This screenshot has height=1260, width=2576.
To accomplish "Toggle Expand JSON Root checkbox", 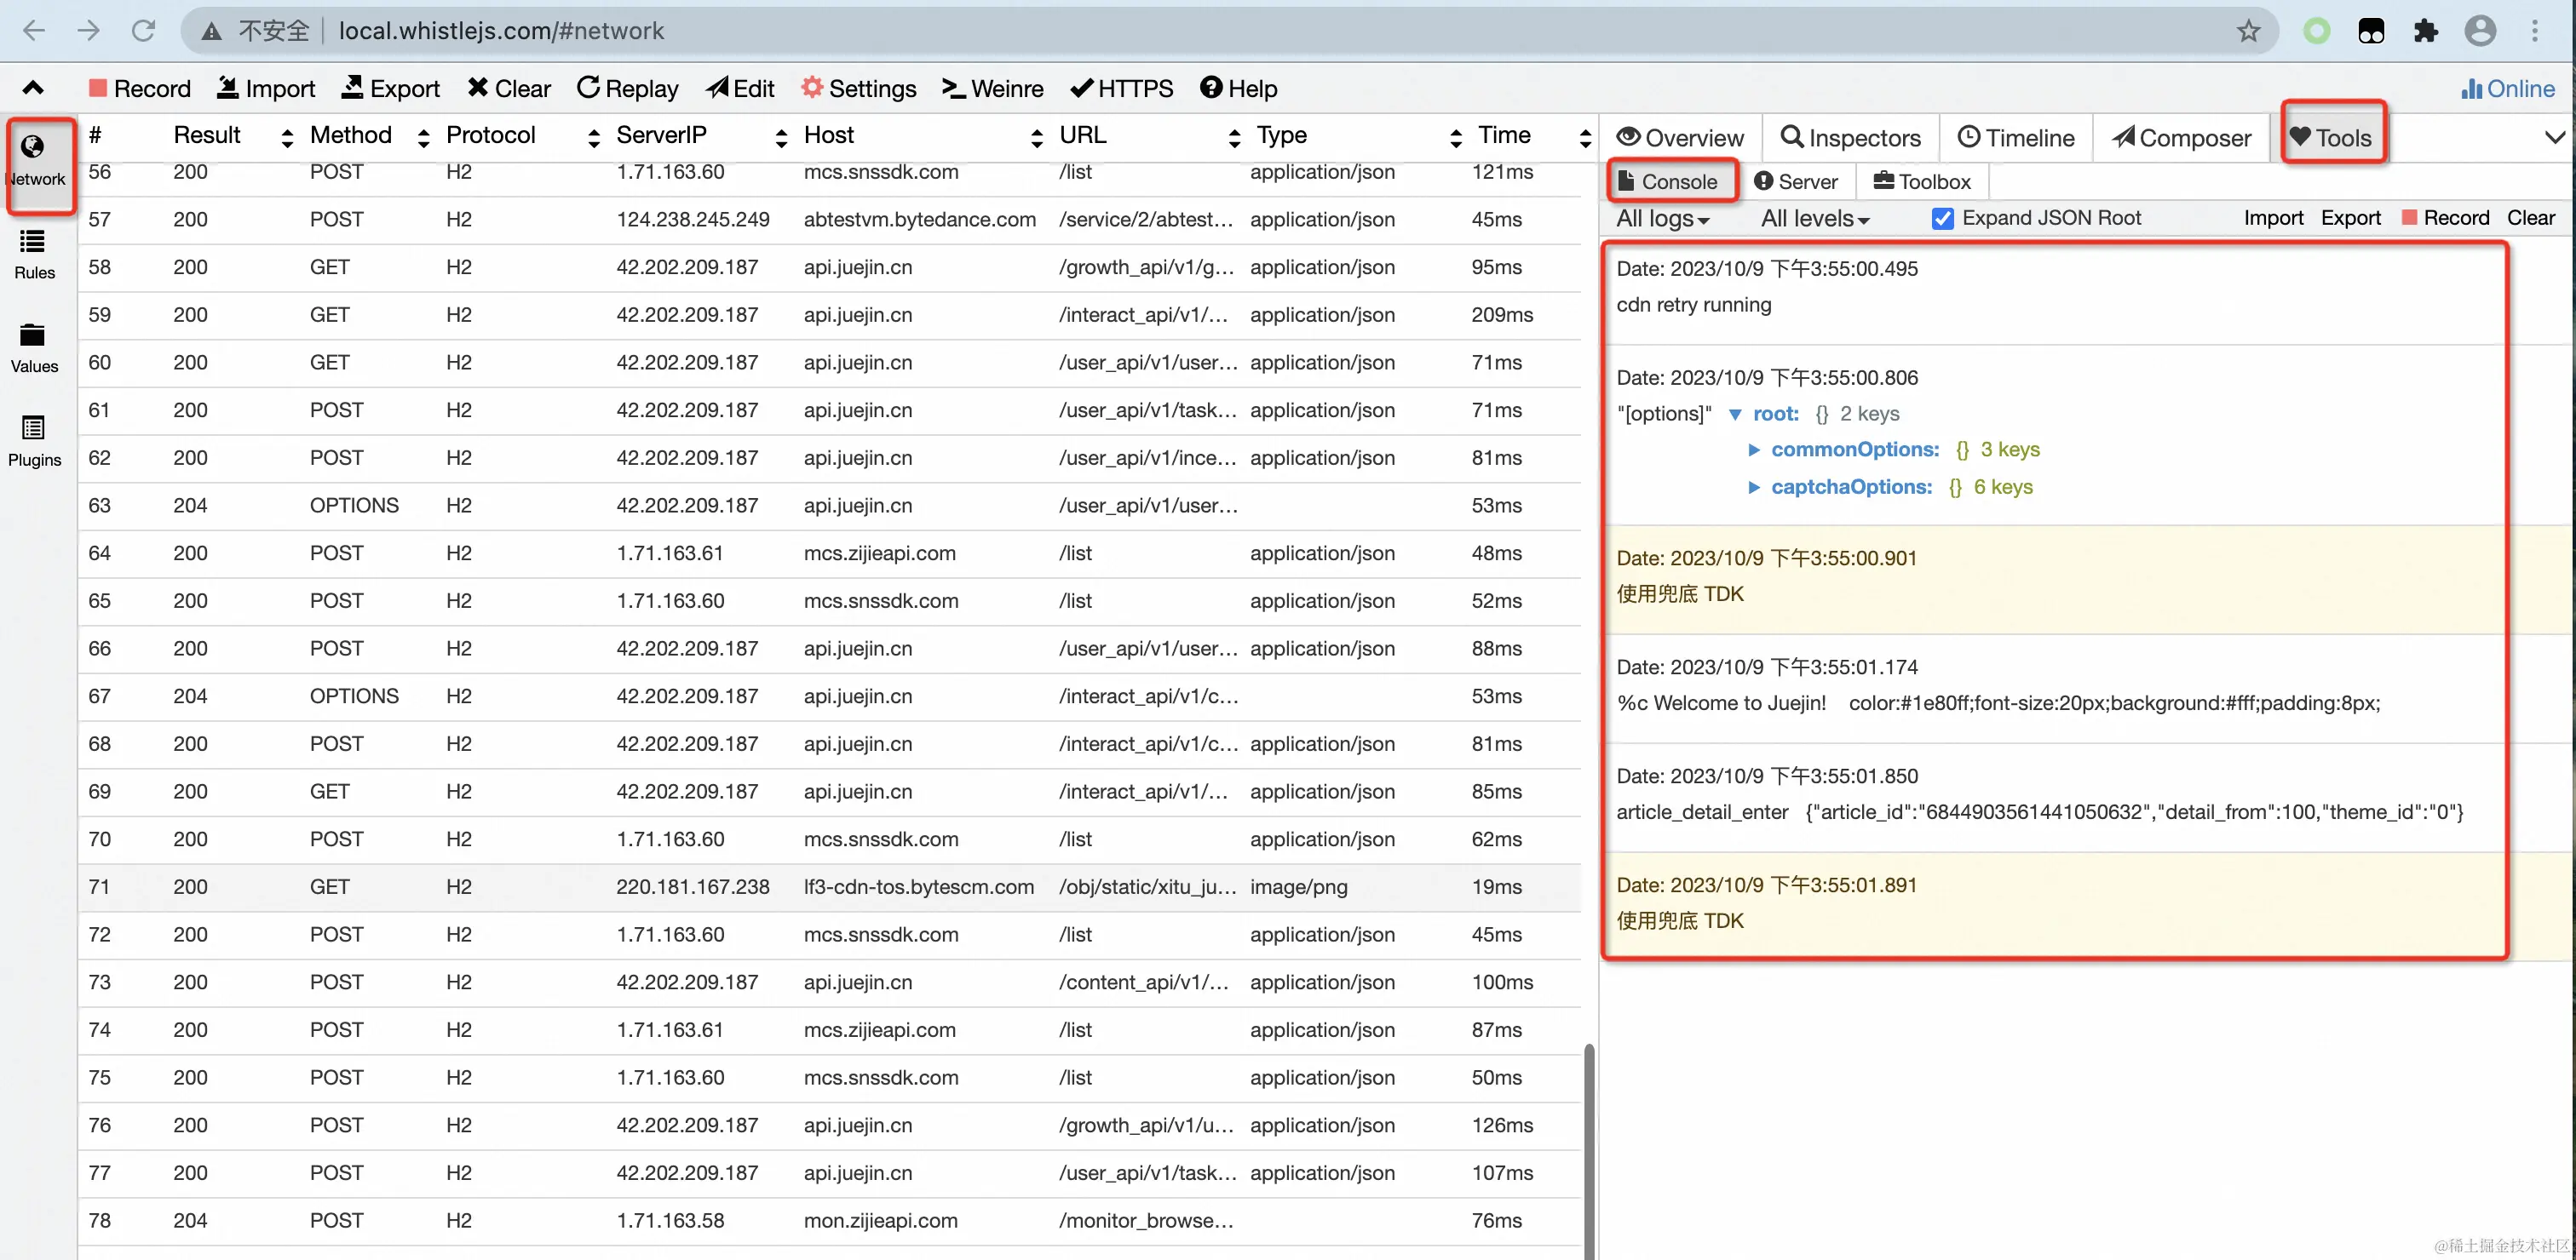I will (1942, 218).
